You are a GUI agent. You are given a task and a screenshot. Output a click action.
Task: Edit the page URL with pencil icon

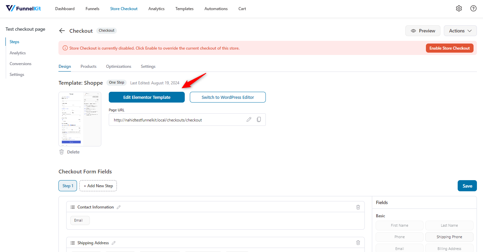pyautogui.click(x=249, y=119)
